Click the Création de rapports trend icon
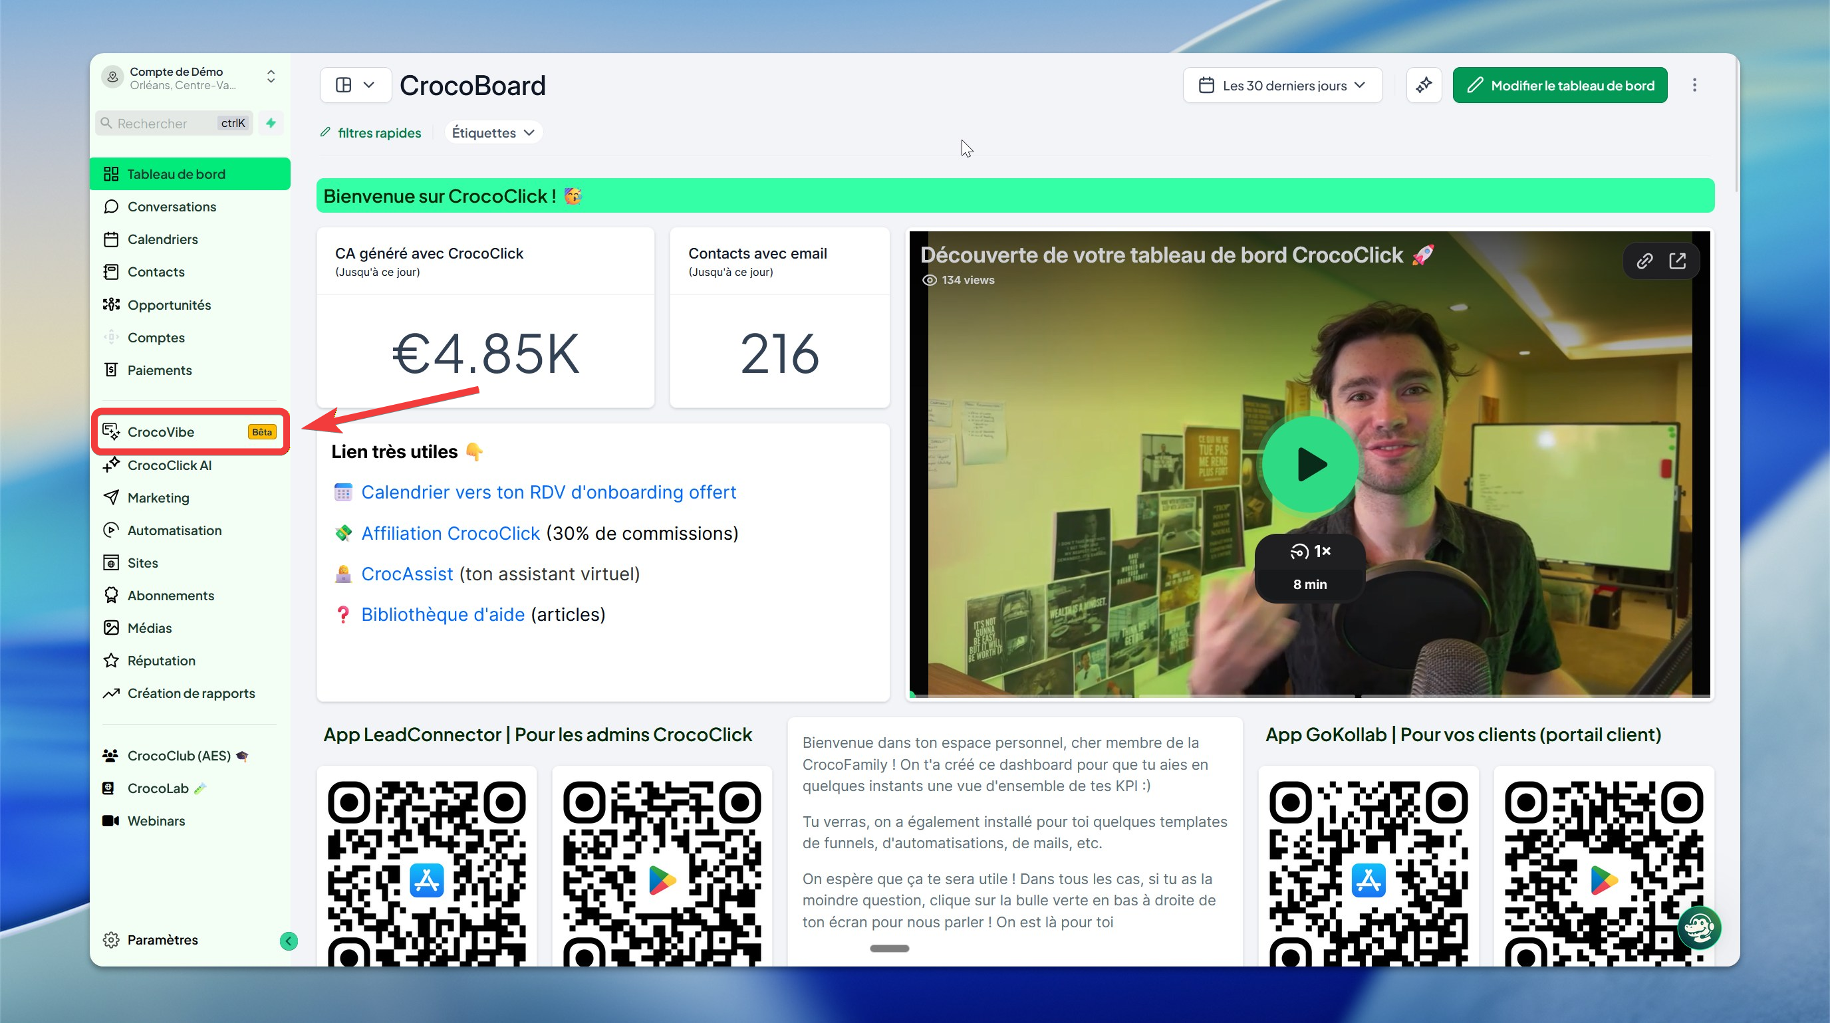 111,693
